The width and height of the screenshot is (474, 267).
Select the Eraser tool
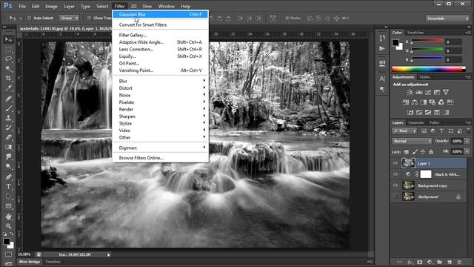click(8, 137)
